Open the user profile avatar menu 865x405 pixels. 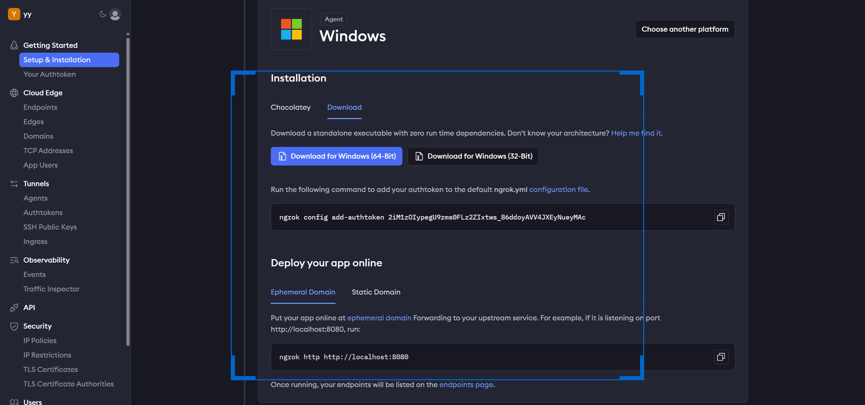[115, 14]
